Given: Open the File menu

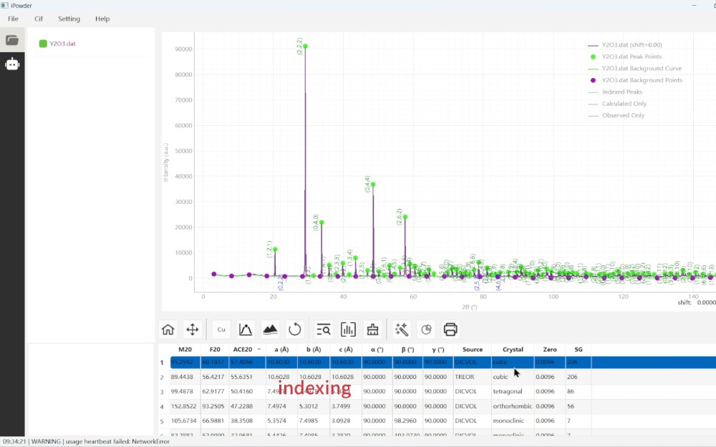Looking at the screenshot, I should [x=13, y=19].
